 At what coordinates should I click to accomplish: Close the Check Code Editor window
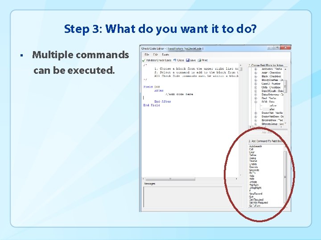[285, 48]
